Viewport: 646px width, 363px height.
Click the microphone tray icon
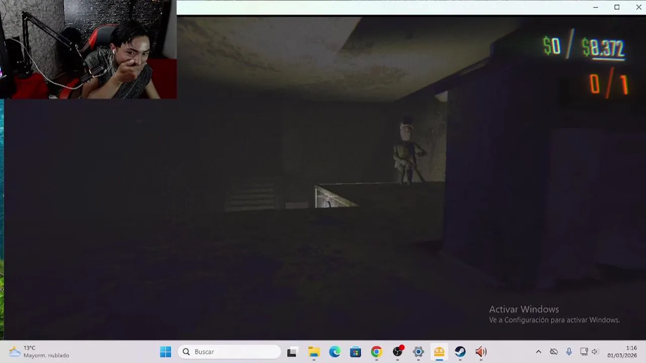(x=569, y=352)
